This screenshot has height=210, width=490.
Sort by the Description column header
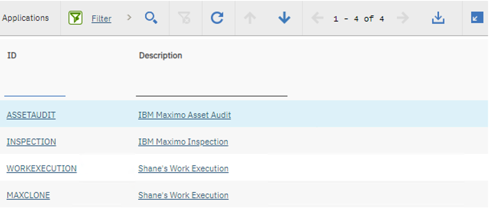tap(160, 55)
